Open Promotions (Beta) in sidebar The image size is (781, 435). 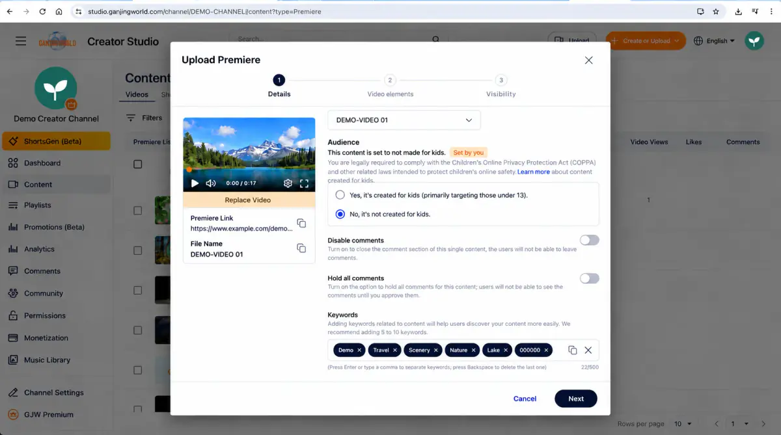[x=56, y=227]
